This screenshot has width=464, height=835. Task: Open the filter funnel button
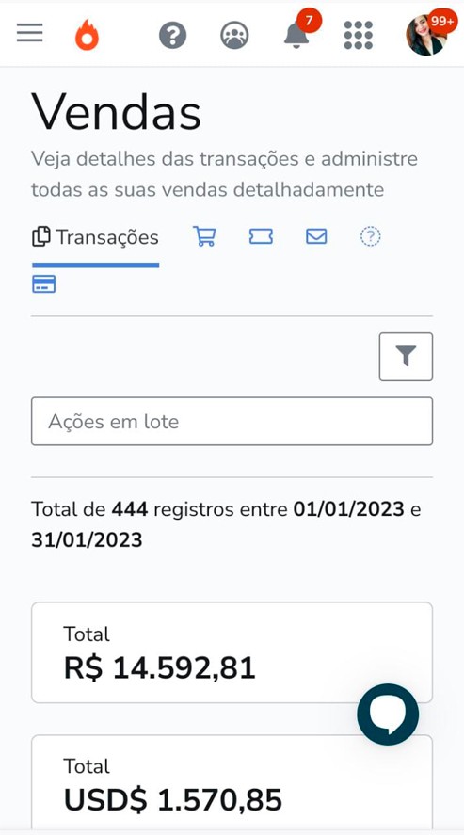pyautogui.click(x=406, y=357)
